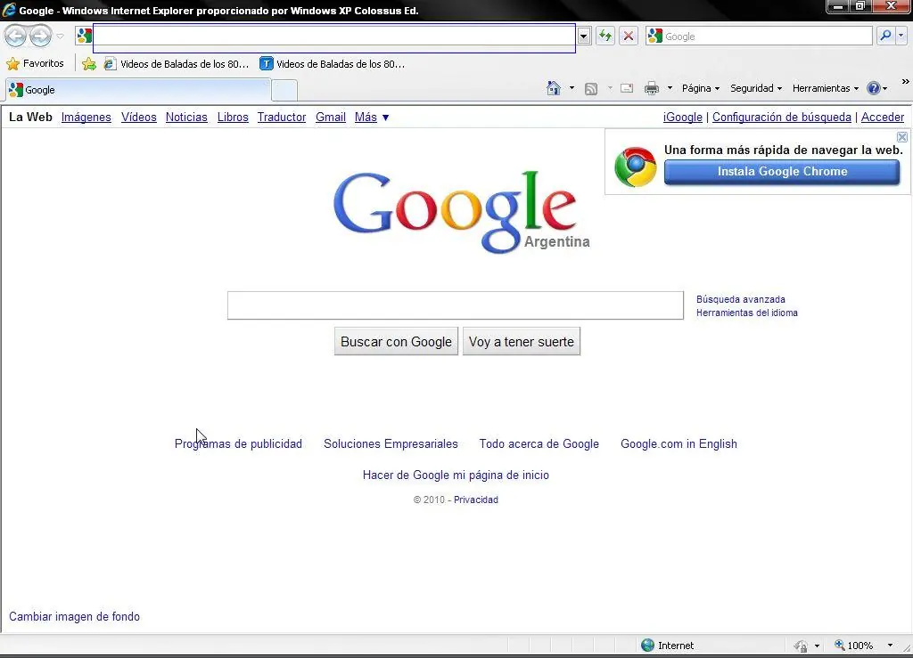The width and height of the screenshot is (913, 658).
Task: Open Herramientas del idioma link
Action: tap(747, 313)
